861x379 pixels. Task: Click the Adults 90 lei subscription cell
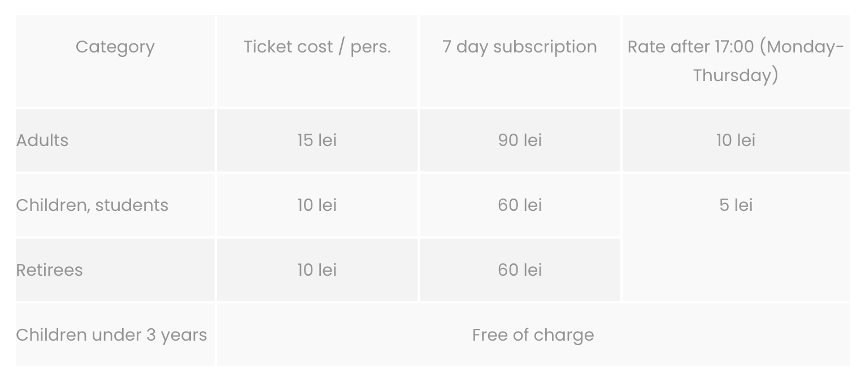coord(520,140)
